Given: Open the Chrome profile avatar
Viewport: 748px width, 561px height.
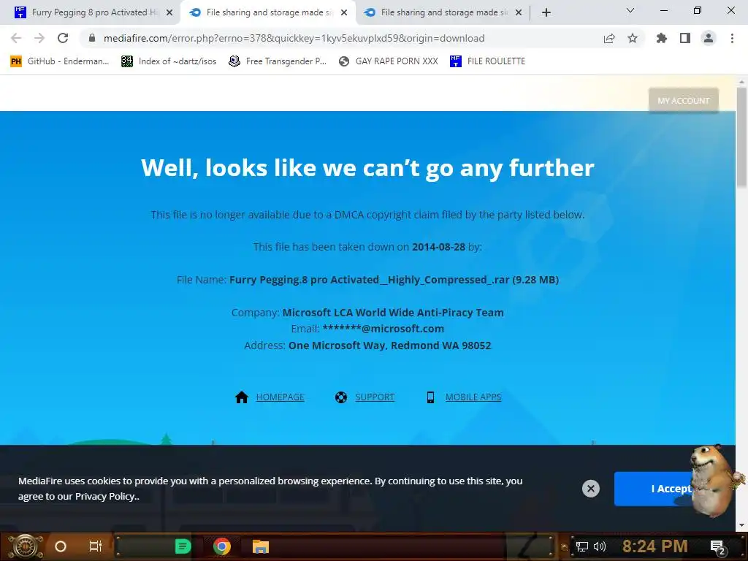Looking at the screenshot, I should point(709,38).
